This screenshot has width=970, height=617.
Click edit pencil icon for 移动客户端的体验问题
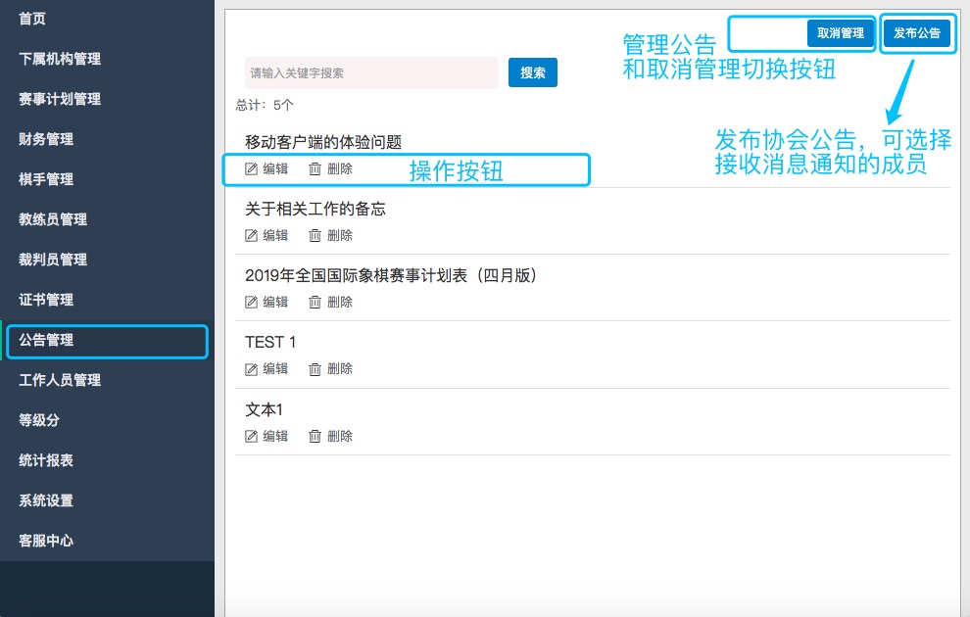(251, 168)
